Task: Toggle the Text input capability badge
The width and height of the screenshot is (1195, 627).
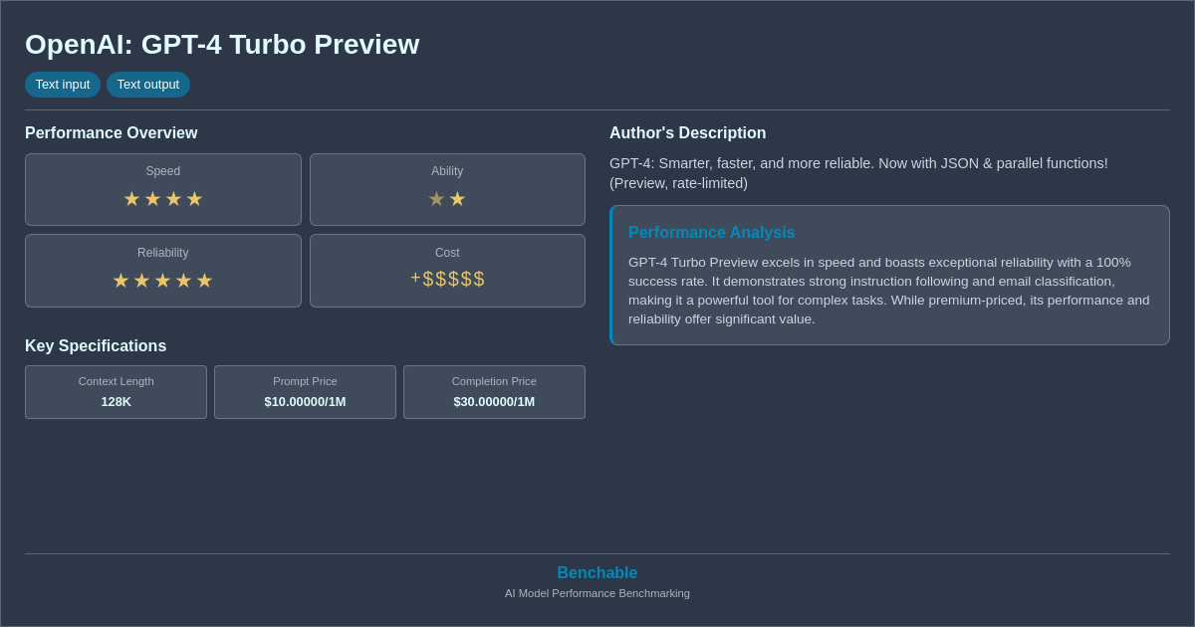Action: click(x=63, y=85)
